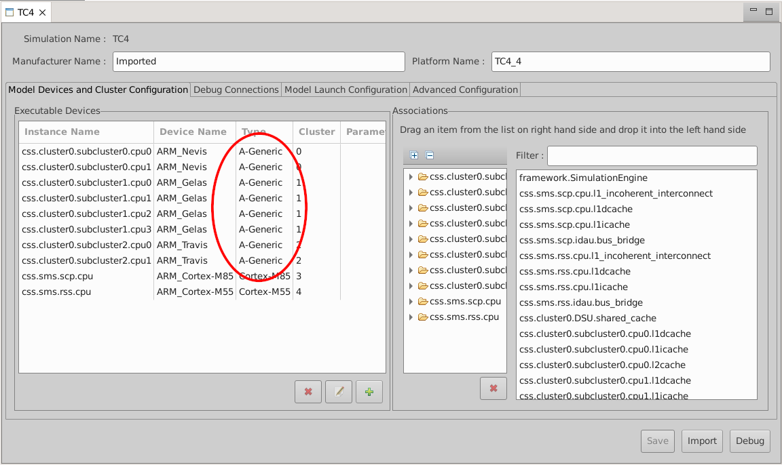Click the red delete button under Executable Devices

tap(308, 392)
